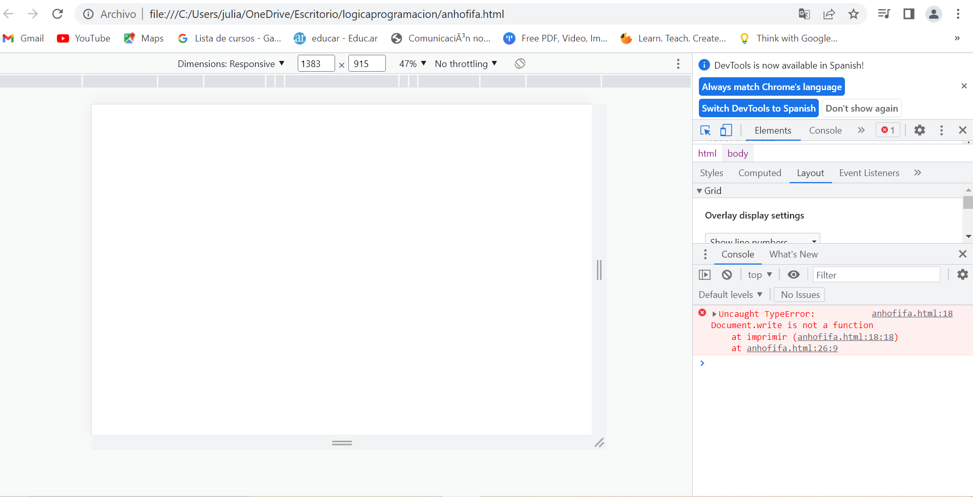973x497 pixels.
Task: Create a live expression with the eye icon
Action: (x=793, y=275)
